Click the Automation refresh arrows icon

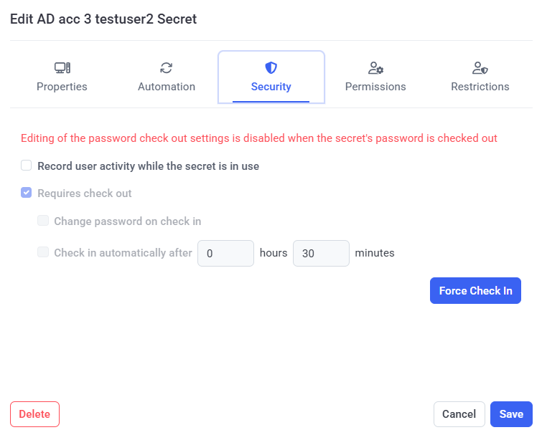(x=167, y=68)
